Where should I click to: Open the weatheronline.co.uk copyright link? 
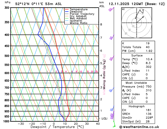point(139,127)
